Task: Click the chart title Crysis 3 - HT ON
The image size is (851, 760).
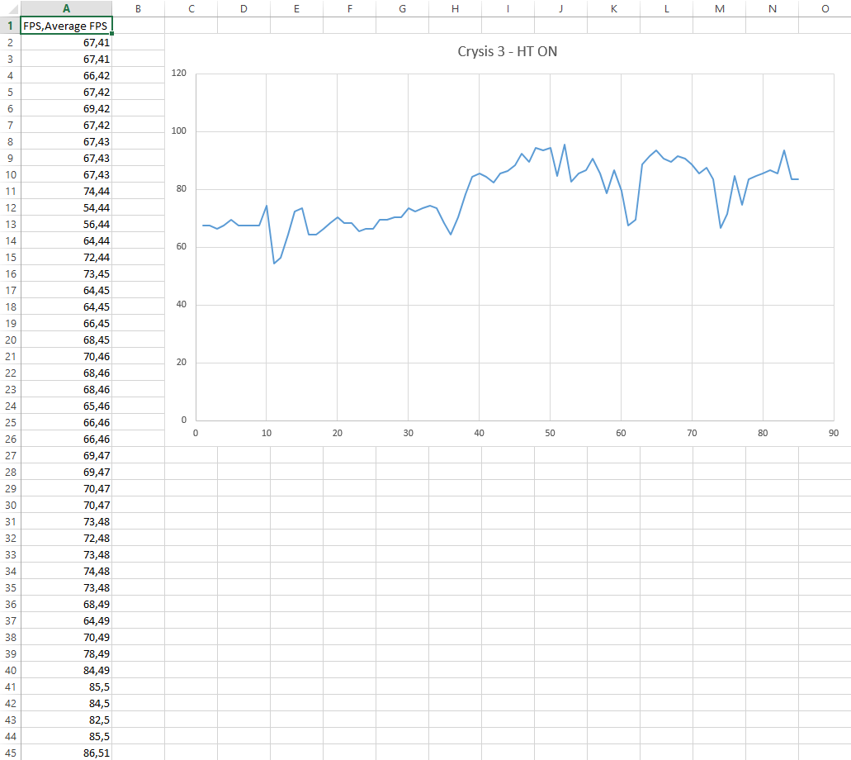Action: coord(507,52)
